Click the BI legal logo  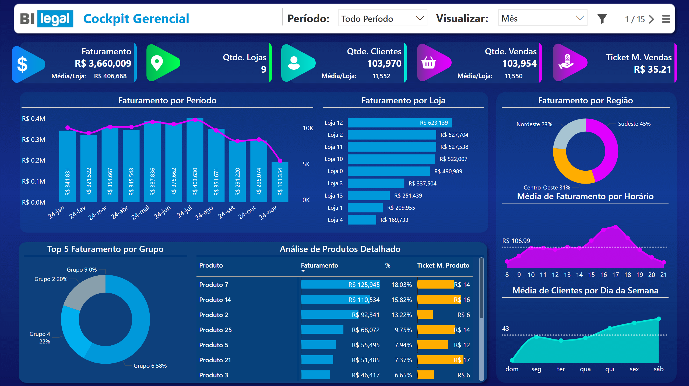pos(47,19)
